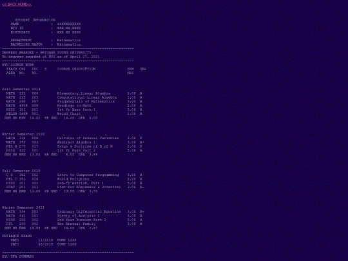348x261 pixels.
Task: Click the Fall 2019 GPA 4.00 summary
Action: (x=51, y=118)
